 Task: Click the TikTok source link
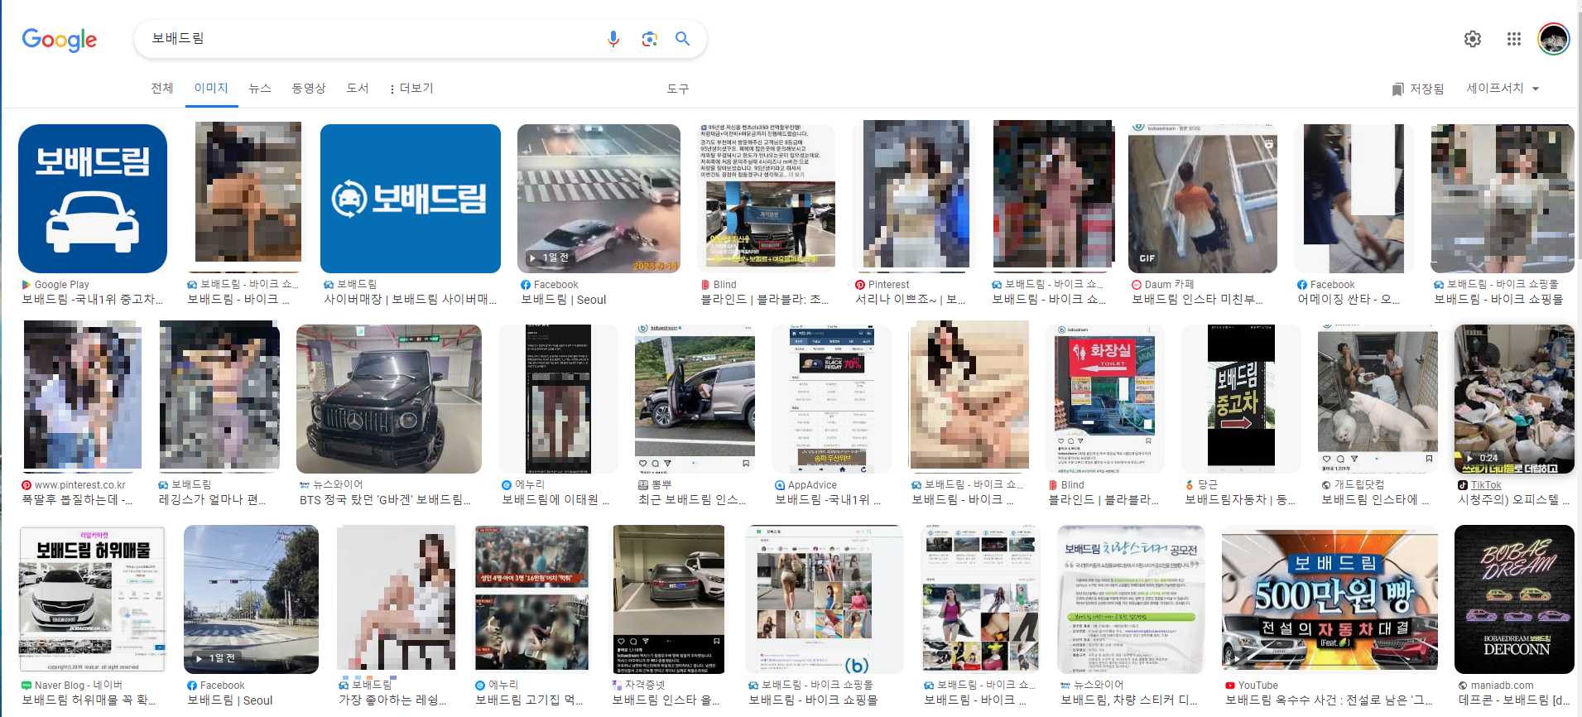pos(1486,485)
